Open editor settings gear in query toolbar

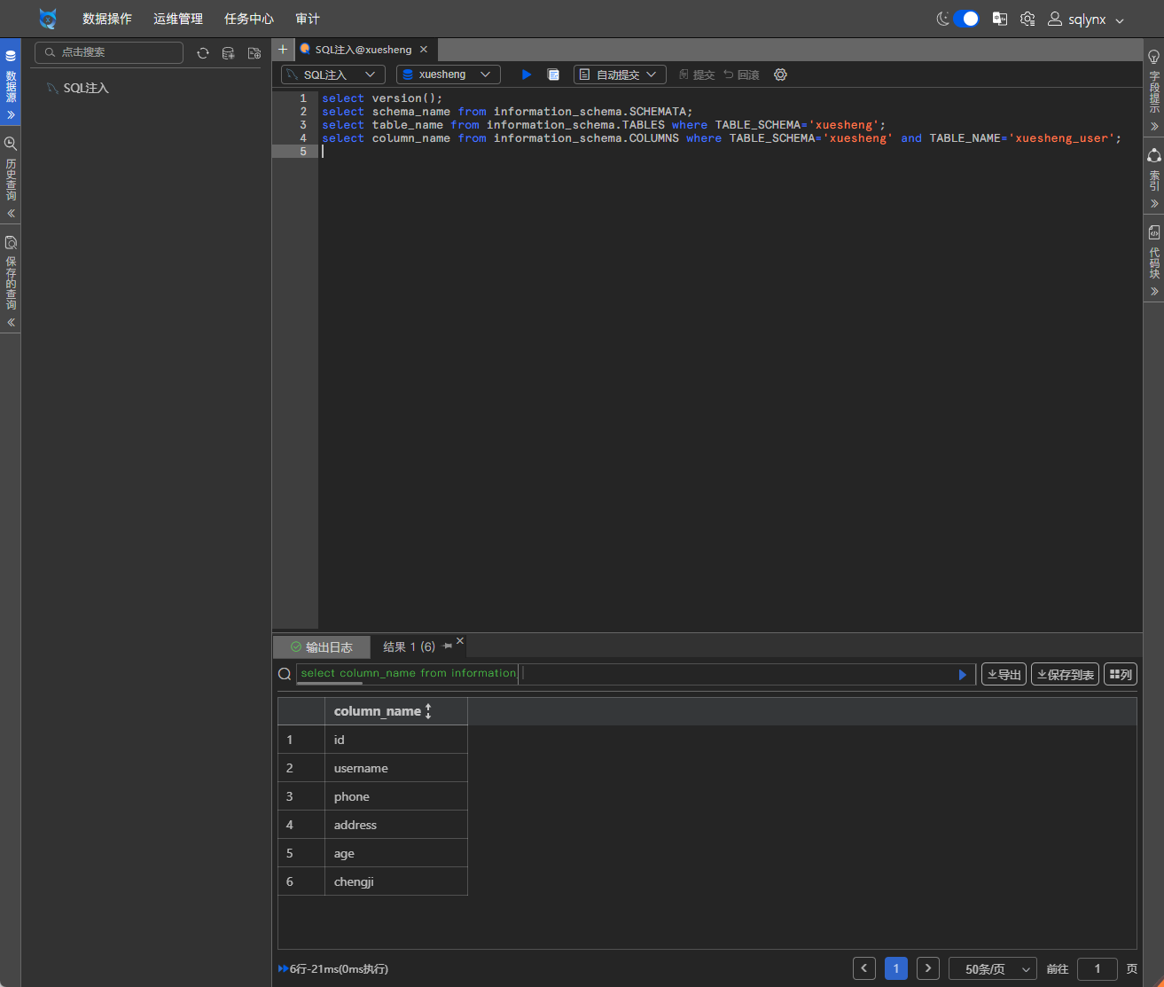coord(780,74)
